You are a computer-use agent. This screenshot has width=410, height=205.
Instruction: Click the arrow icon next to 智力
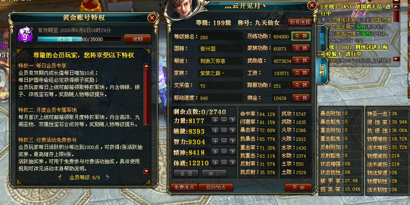[x=232, y=141]
